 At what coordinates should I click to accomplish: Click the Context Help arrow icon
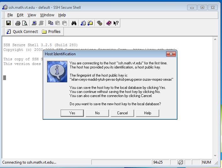[x=116, y=23]
